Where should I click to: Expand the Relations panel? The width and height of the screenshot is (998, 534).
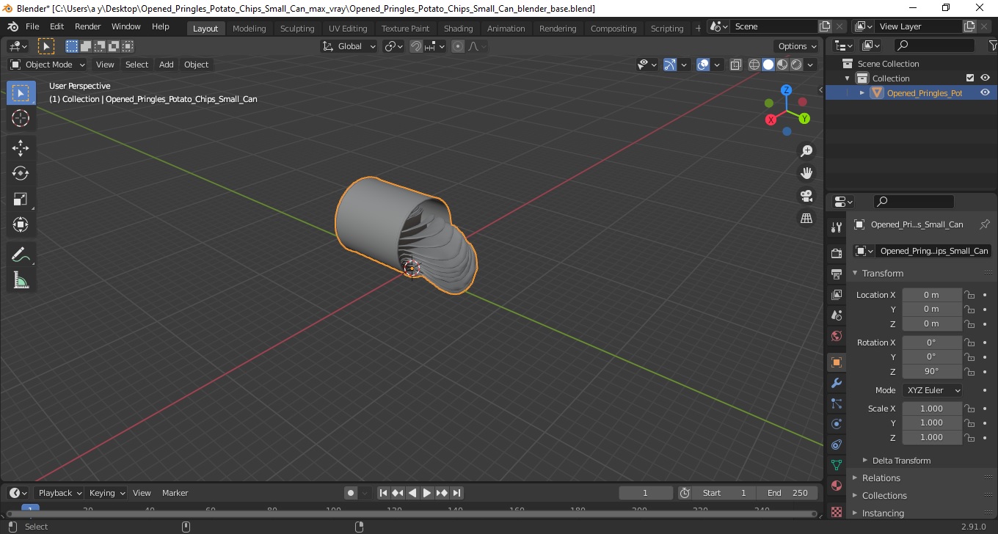(x=881, y=478)
